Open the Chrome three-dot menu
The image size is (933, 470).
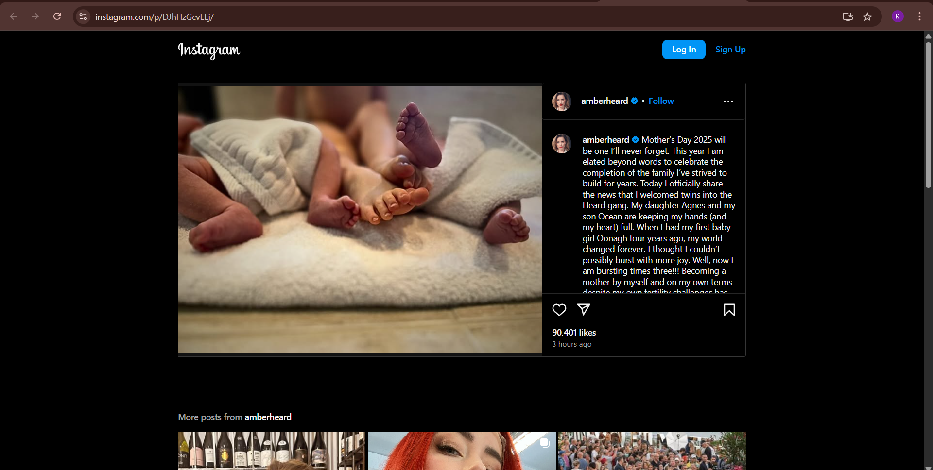(x=919, y=17)
